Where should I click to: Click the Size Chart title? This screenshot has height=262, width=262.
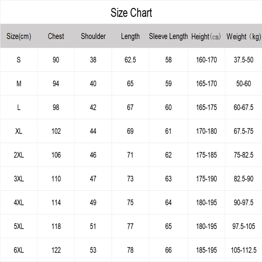click(x=131, y=13)
